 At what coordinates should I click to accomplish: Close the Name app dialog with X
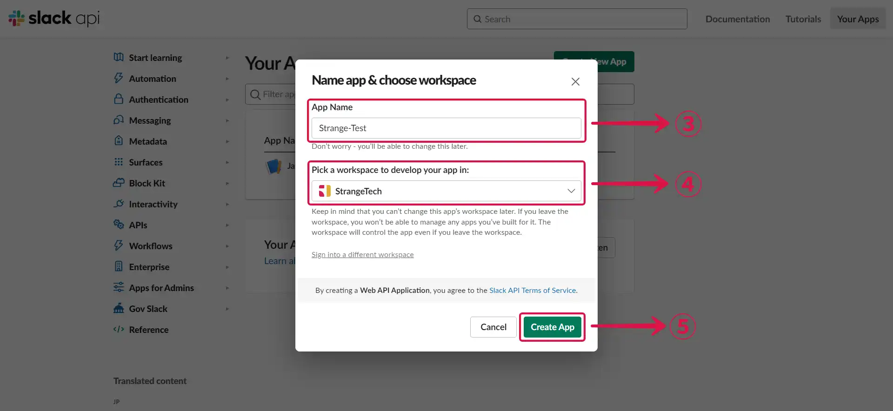click(x=575, y=81)
